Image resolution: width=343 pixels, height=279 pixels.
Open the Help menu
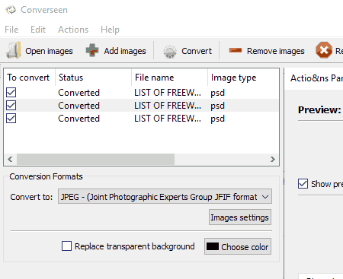(110, 30)
